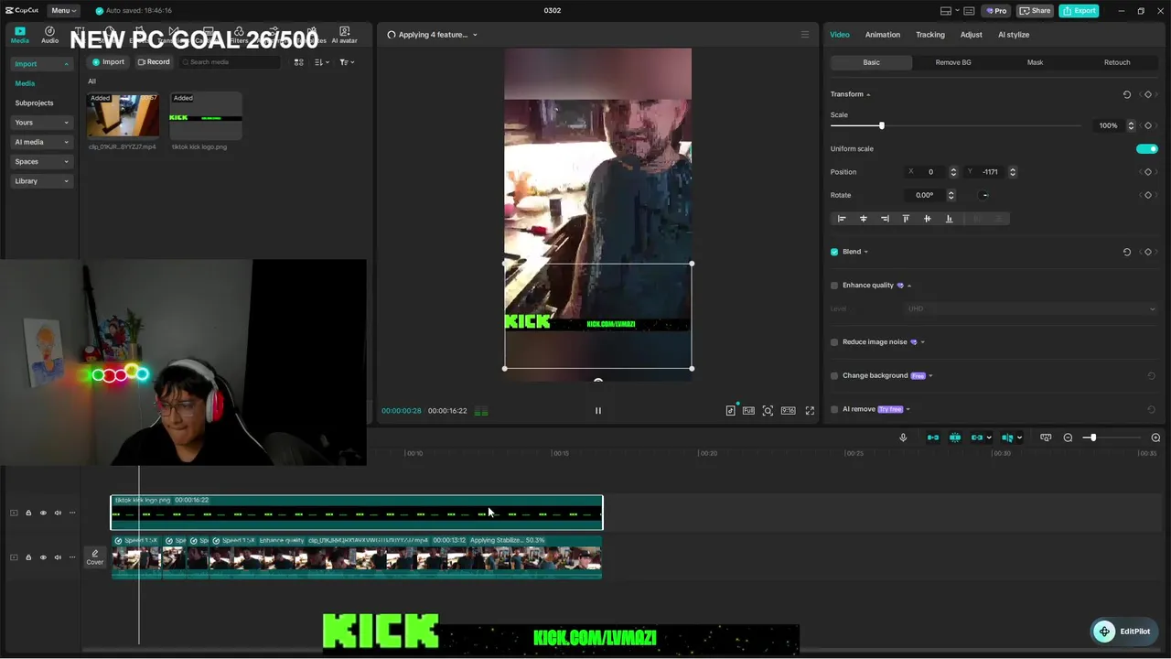Click the preview safe-zone focus icon
Screen dimensions: 1171x659
click(768, 411)
